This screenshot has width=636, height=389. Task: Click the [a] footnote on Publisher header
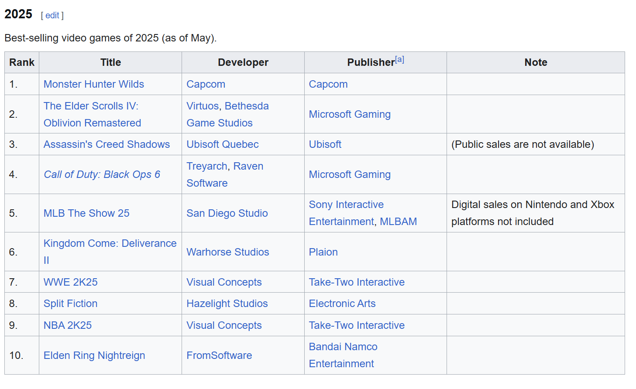click(399, 59)
